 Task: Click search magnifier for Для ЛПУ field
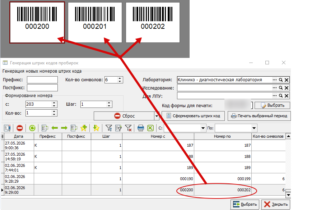280,96
